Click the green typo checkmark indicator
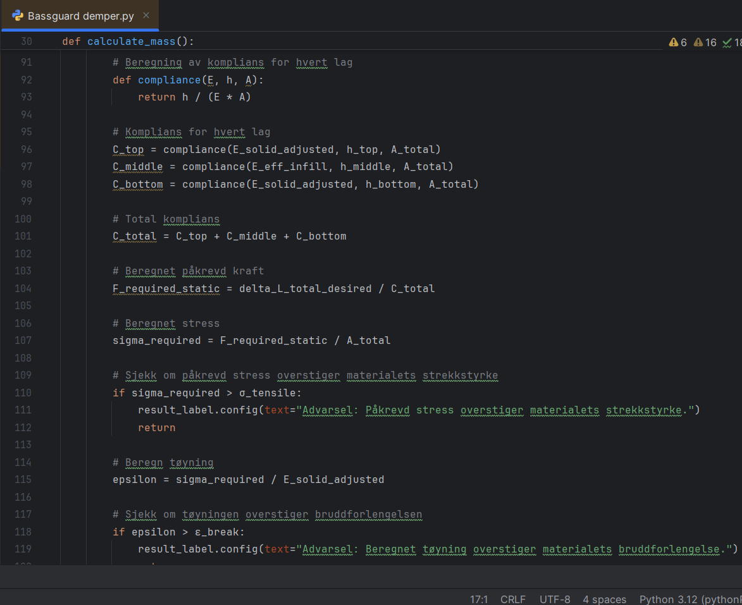 727,42
